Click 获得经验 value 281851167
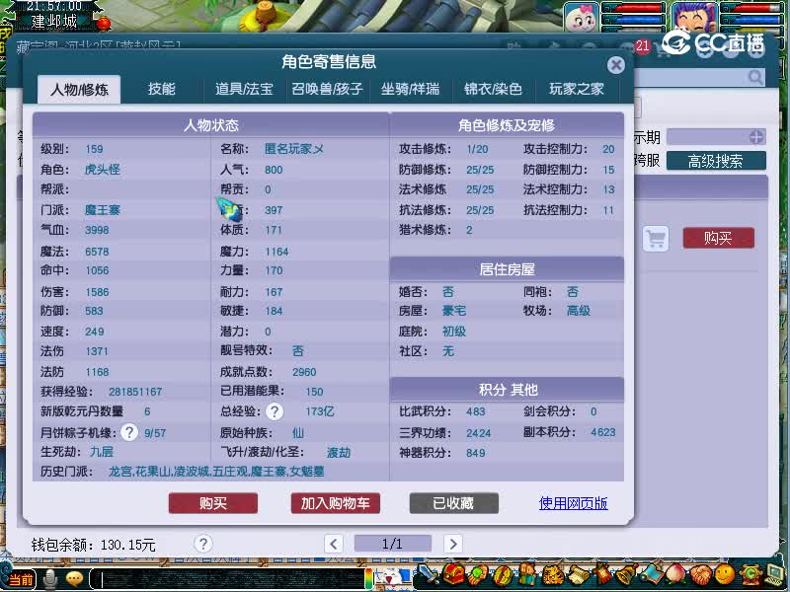790x592 pixels. coord(135,392)
